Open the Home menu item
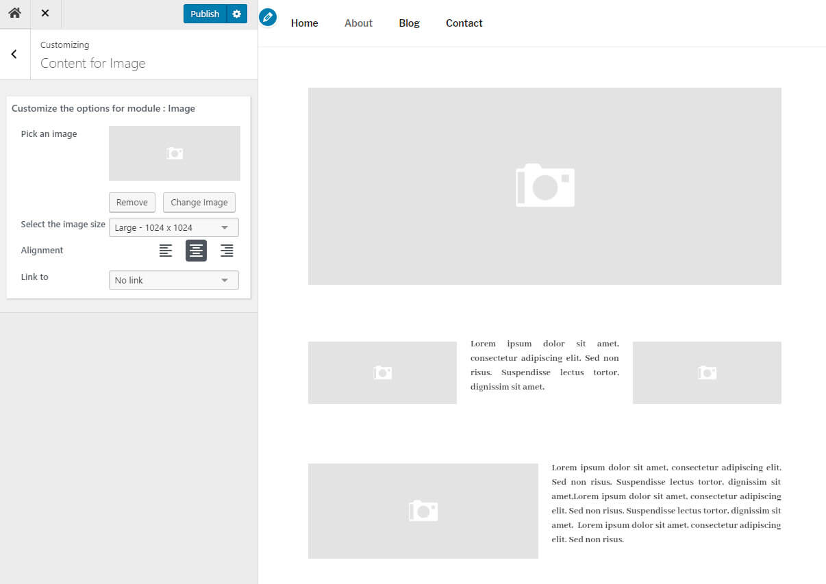 click(304, 23)
